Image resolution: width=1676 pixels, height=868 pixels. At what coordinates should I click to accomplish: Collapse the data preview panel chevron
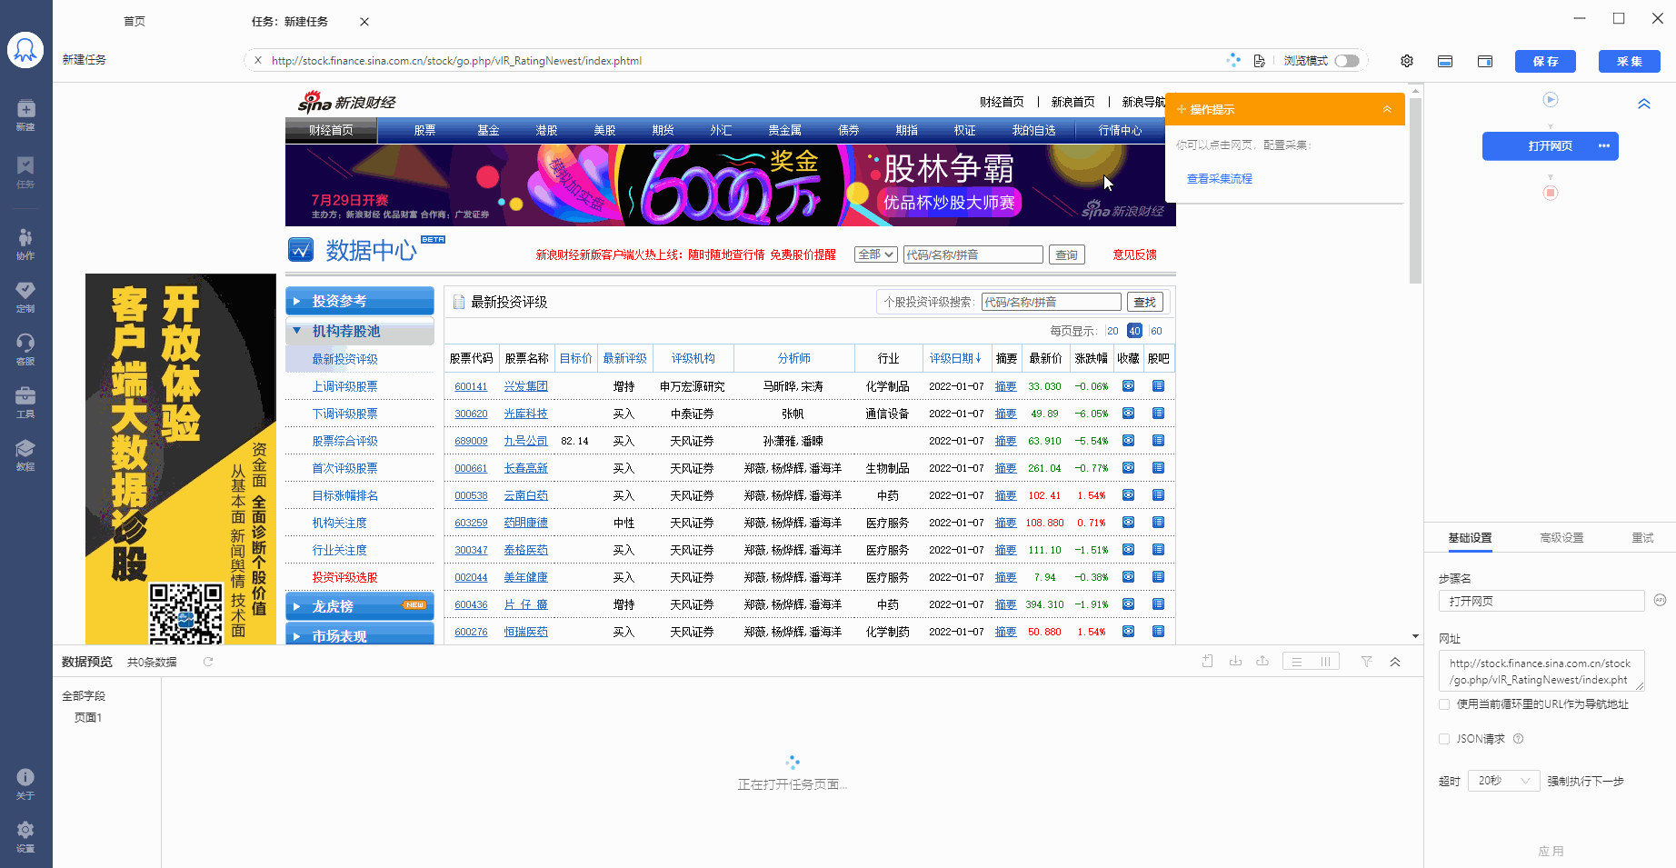point(1395,662)
